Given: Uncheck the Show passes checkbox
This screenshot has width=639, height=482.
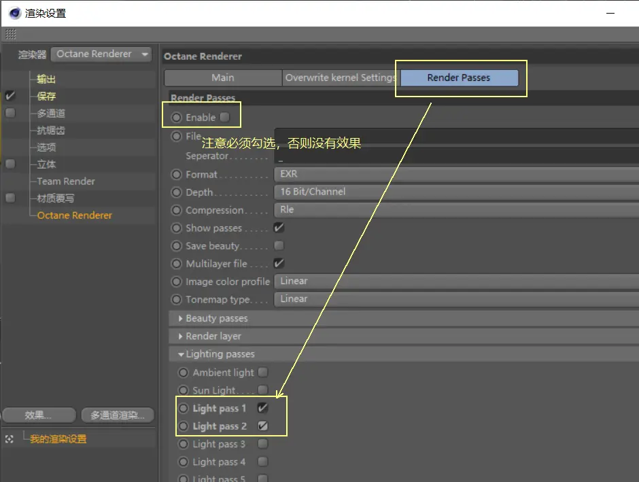Looking at the screenshot, I should pyautogui.click(x=279, y=228).
